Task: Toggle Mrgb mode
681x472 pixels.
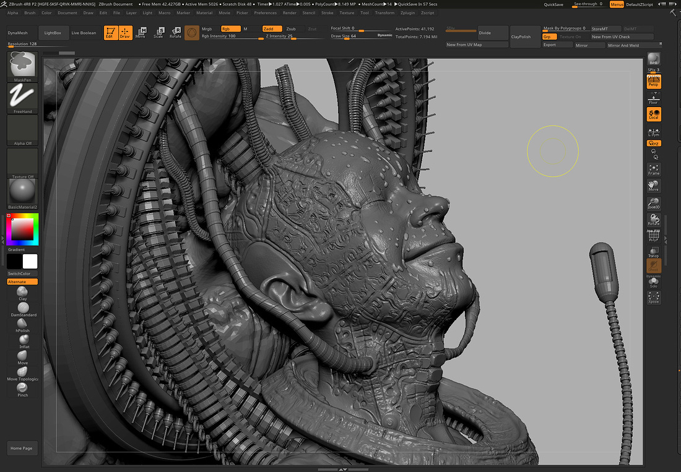Action: tap(207, 29)
